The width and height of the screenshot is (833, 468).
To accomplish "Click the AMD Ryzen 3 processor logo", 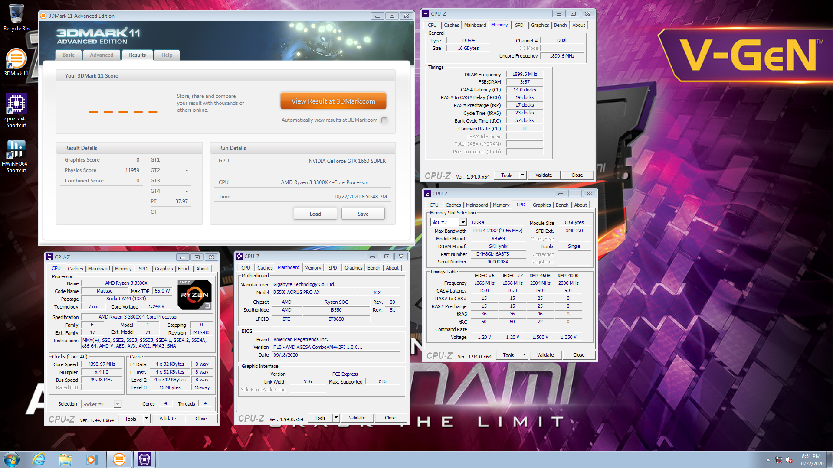I will [194, 295].
